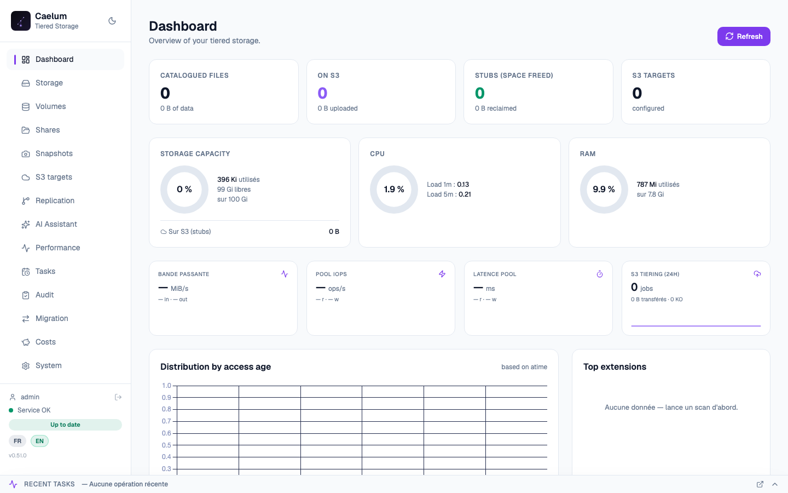788x493 pixels.
Task: Expand the Recent Tasks panel chevron
Action: pyautogui.click(x=775, y=484)
